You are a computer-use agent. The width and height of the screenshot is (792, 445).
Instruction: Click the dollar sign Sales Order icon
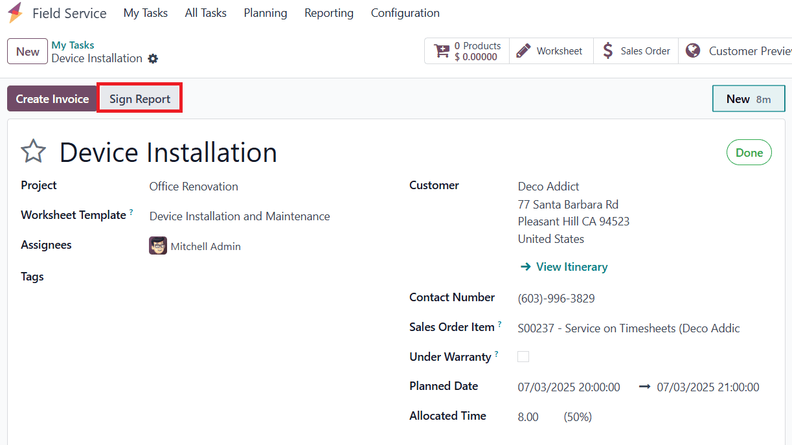[607, 51]
